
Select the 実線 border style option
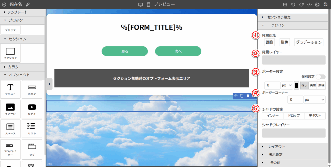[313, 85]
